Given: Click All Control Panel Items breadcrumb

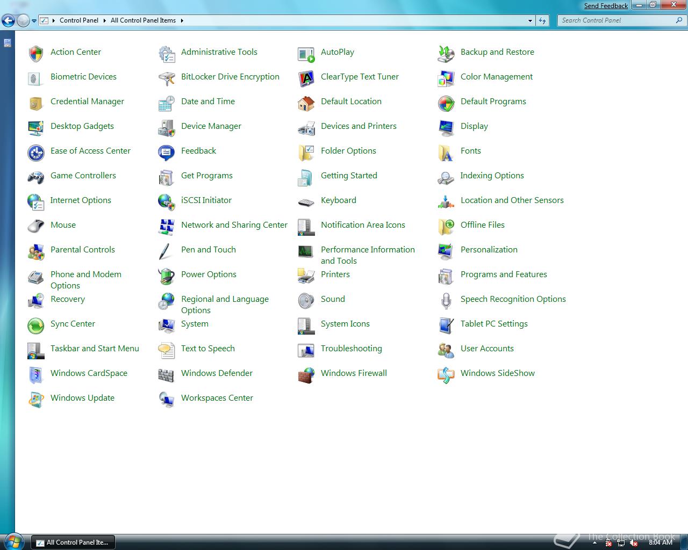Looking at the screenshot, I should (143, 20).
